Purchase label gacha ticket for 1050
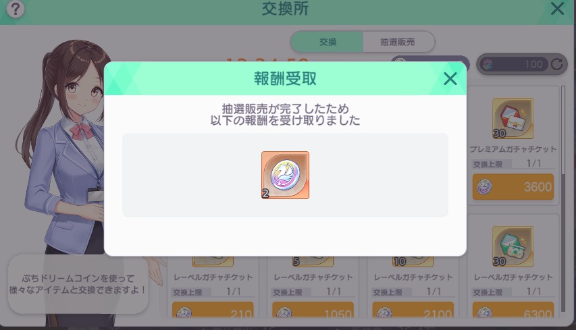 click(x=313, y=310)
